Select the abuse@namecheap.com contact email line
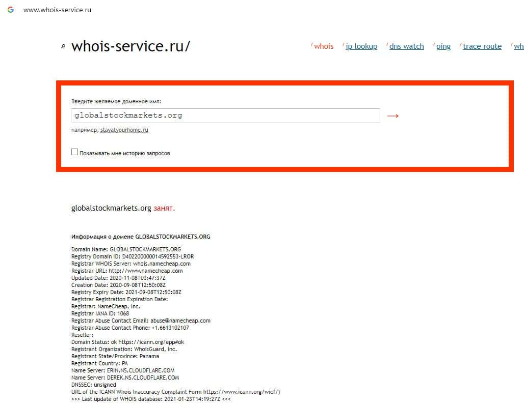 tap(141, 321)
